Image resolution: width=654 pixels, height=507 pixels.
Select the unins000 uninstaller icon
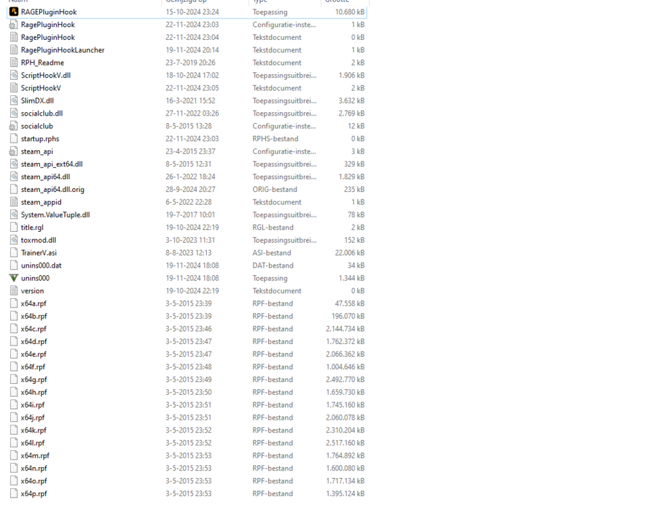tap(14, 278)
